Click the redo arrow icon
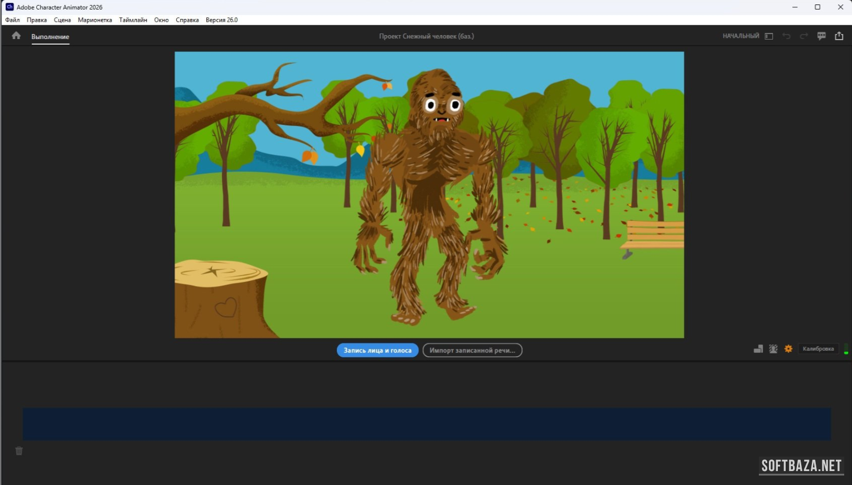The height and width of the screenshot is (485, 852). [803, 36]
